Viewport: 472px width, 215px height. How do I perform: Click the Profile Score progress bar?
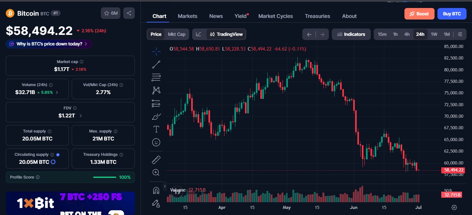coord(105,177)
